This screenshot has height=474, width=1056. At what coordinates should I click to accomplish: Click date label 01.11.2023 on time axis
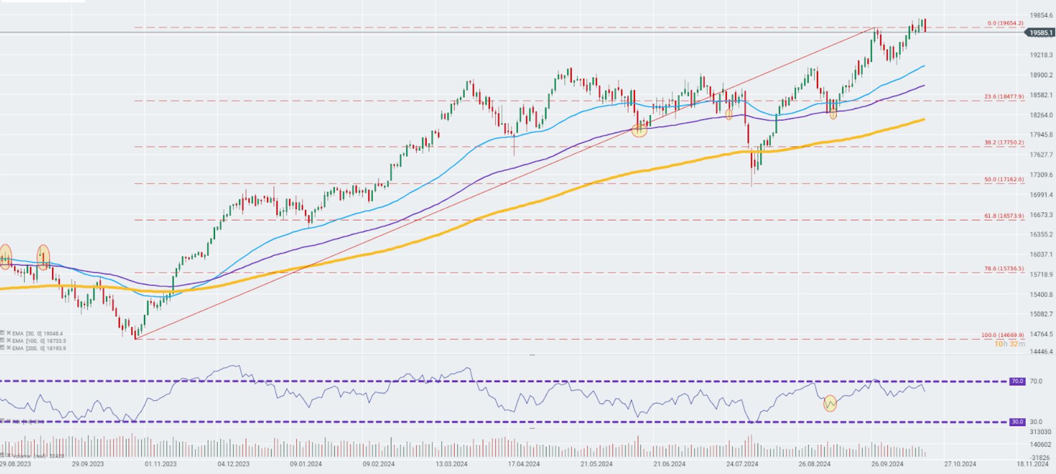tap(160, 464)
